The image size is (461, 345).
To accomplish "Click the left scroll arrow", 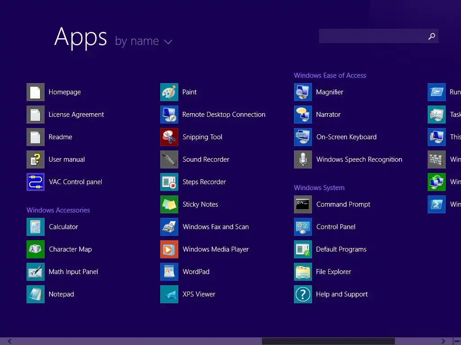I will tap(9, 341).
